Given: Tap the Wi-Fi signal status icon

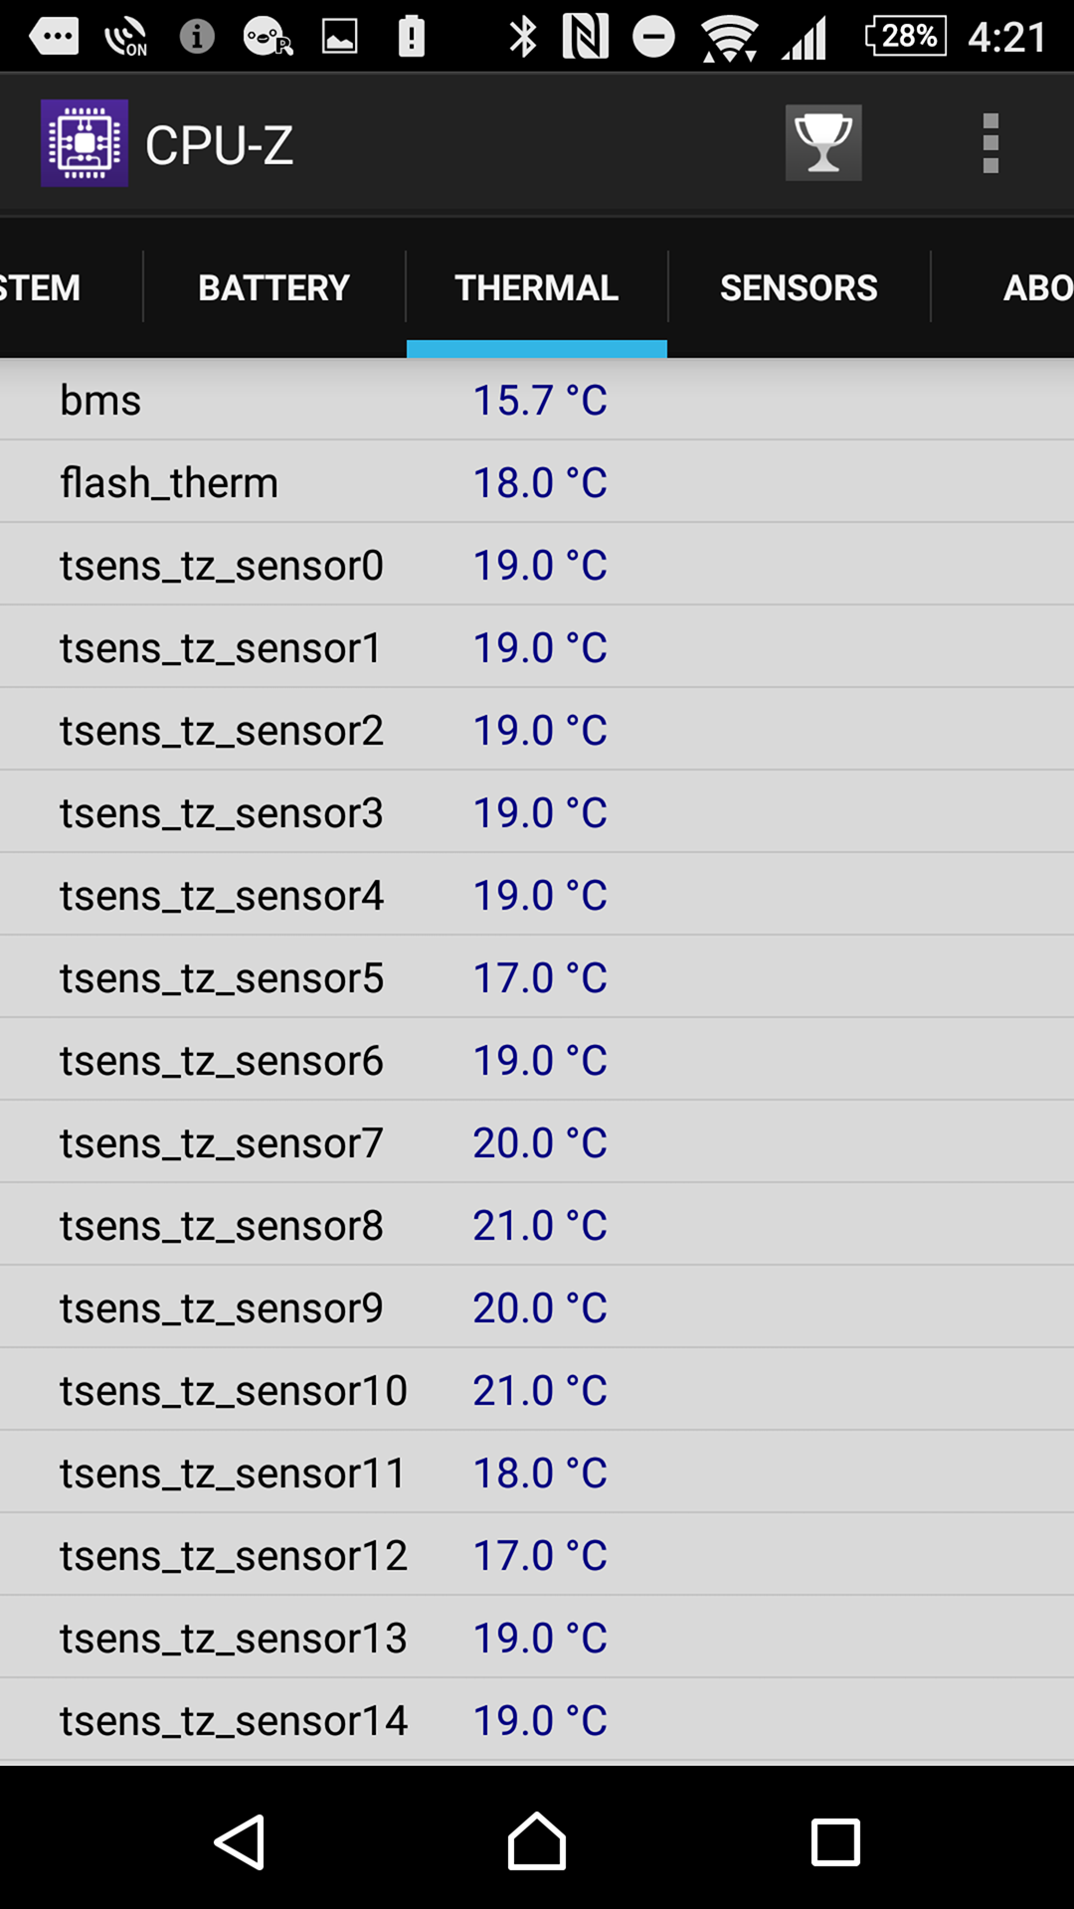Looking at the screenshot, I should coord(729,38).
